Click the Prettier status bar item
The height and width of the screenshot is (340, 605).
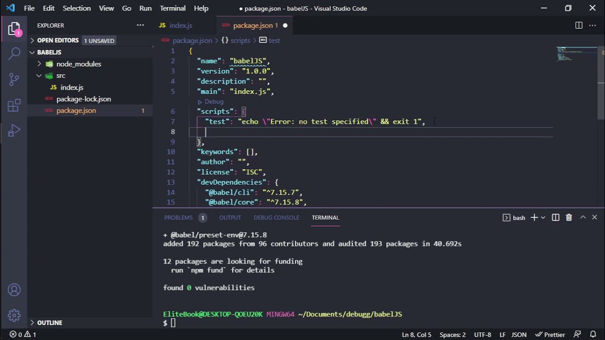coord(551,334)
